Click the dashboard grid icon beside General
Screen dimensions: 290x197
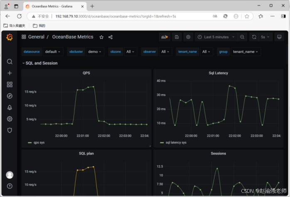[x=24, y=37]
